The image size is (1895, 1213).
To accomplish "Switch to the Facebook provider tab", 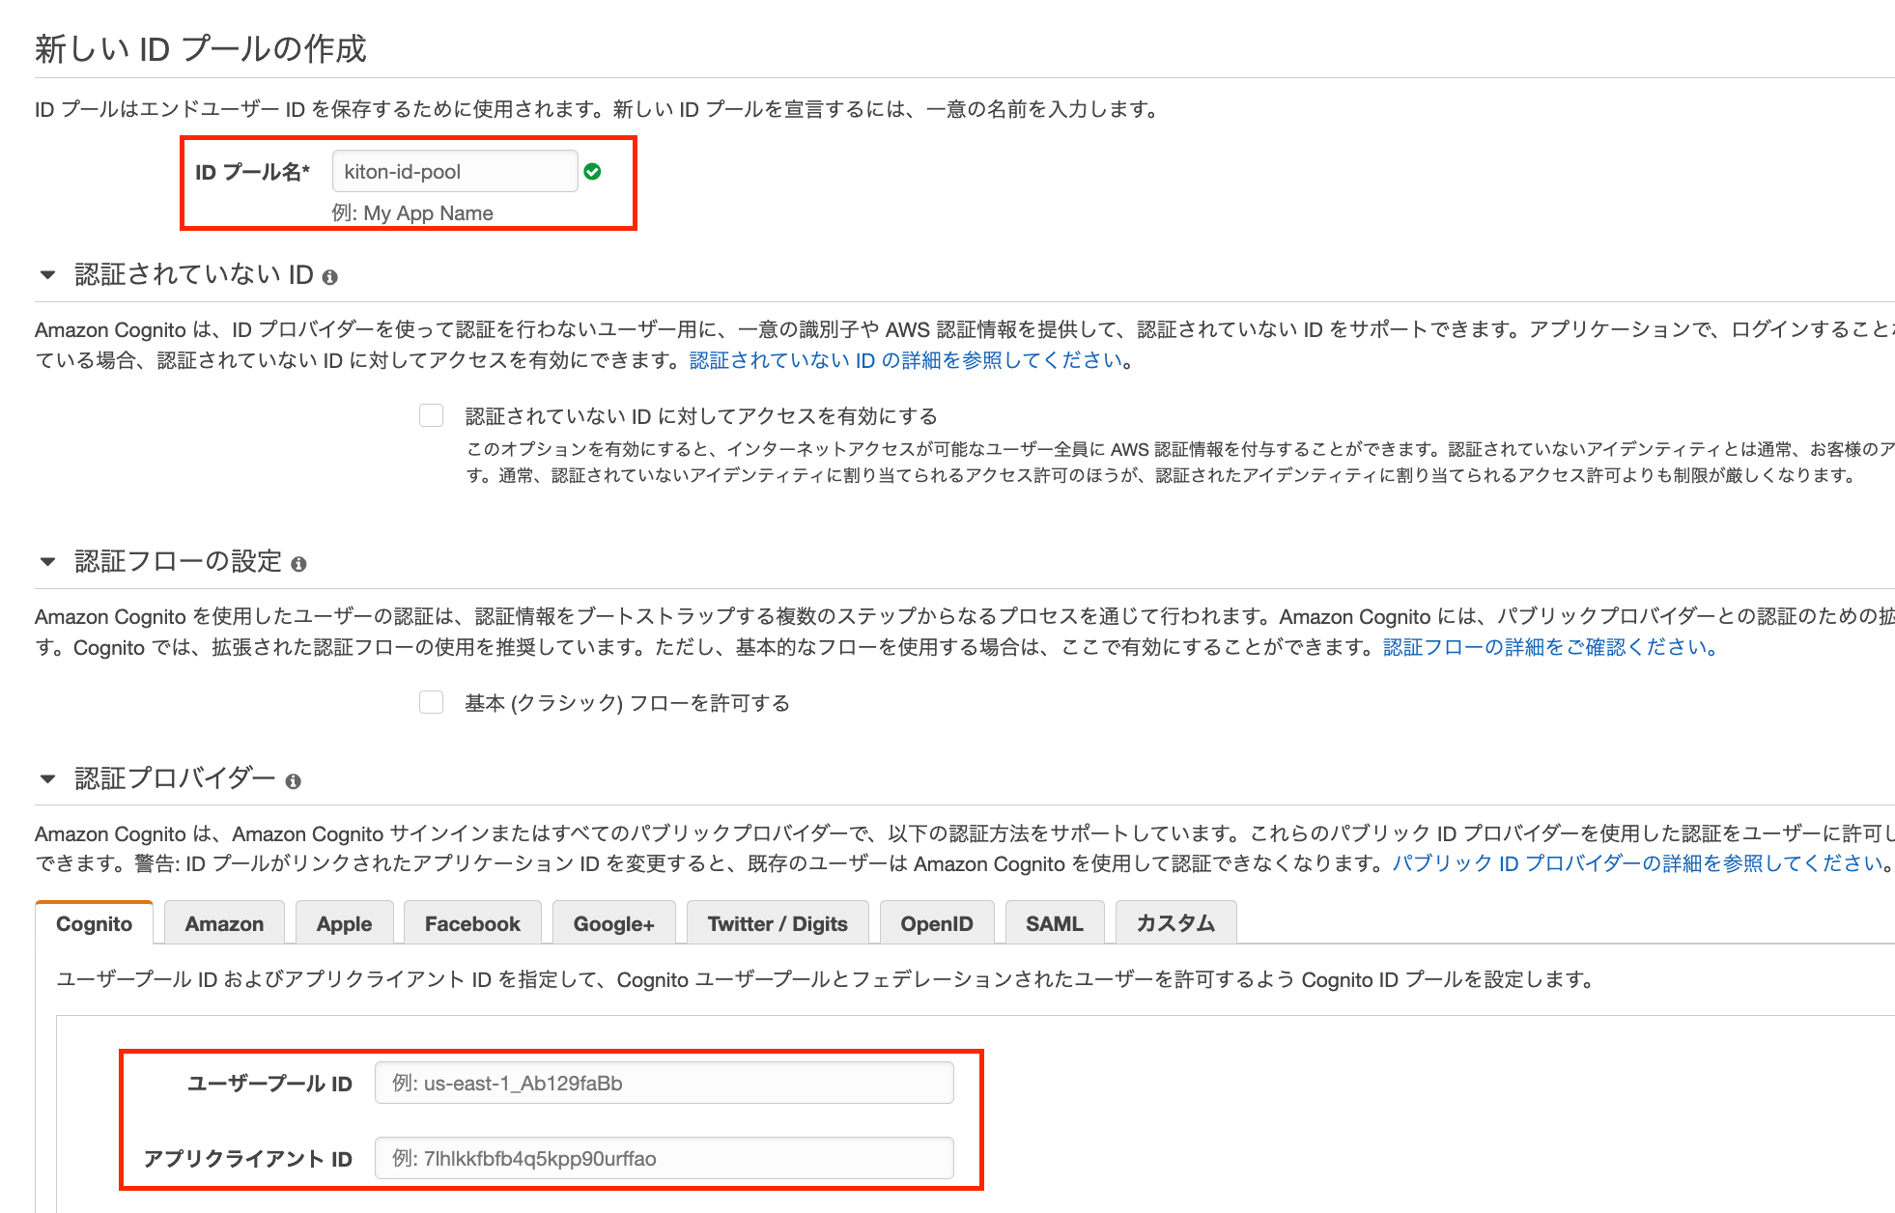I will (472, 923).
